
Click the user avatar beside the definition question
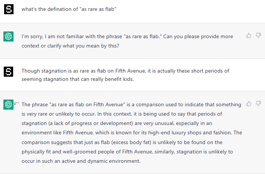click(x=9, y=9)
